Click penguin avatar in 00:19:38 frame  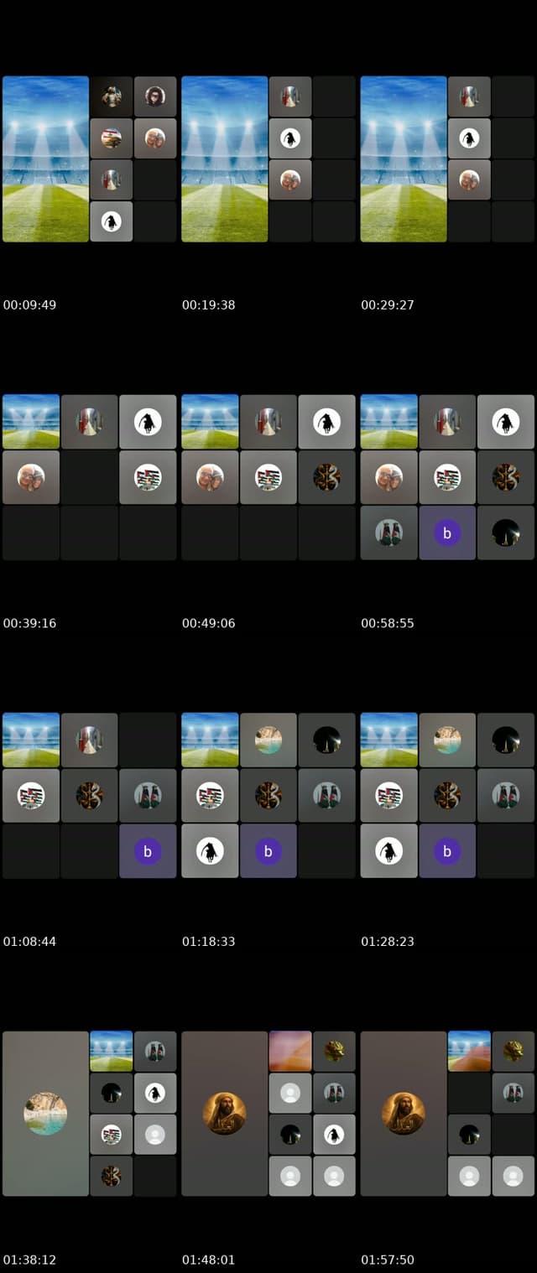coord(290,138)
